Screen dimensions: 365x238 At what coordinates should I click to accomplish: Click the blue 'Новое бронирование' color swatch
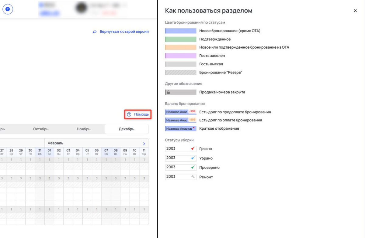(180, 31)
